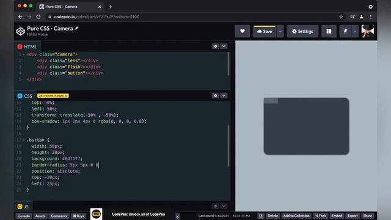Screen dimensions: 391x220
Task: Open Unlock all of CodePen link
Action: point(138,215)
